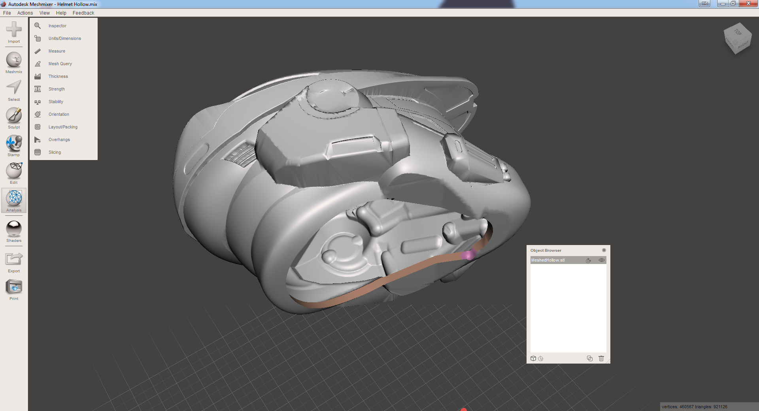Click the Export icon
759x411 pixels.
pyautogui.click(x=14, y=261)
